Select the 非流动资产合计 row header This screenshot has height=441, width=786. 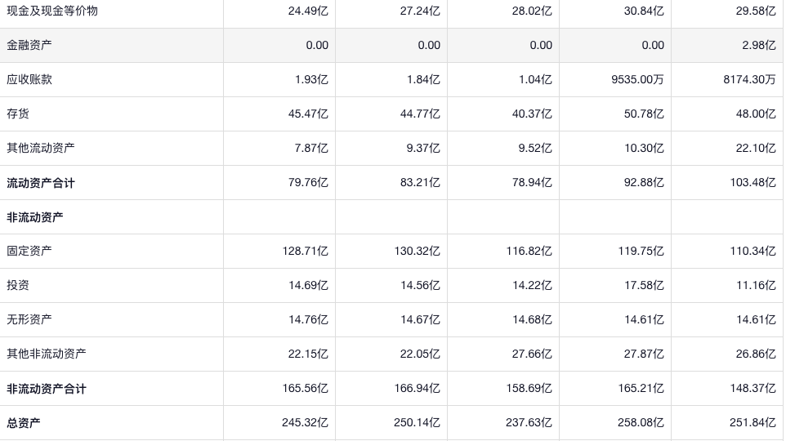point(47,388)
